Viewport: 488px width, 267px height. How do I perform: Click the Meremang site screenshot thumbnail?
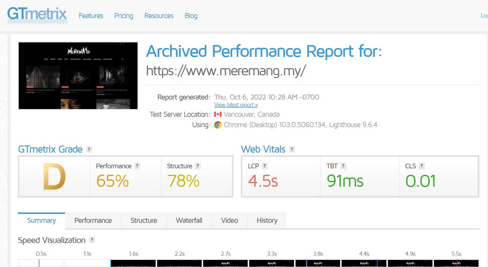pyautogui.click(x=78, y=76)
